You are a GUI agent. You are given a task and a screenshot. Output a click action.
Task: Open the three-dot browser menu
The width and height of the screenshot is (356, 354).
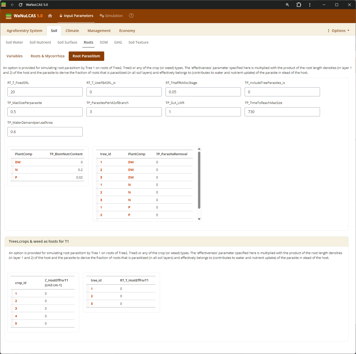(x=310, y=5)
